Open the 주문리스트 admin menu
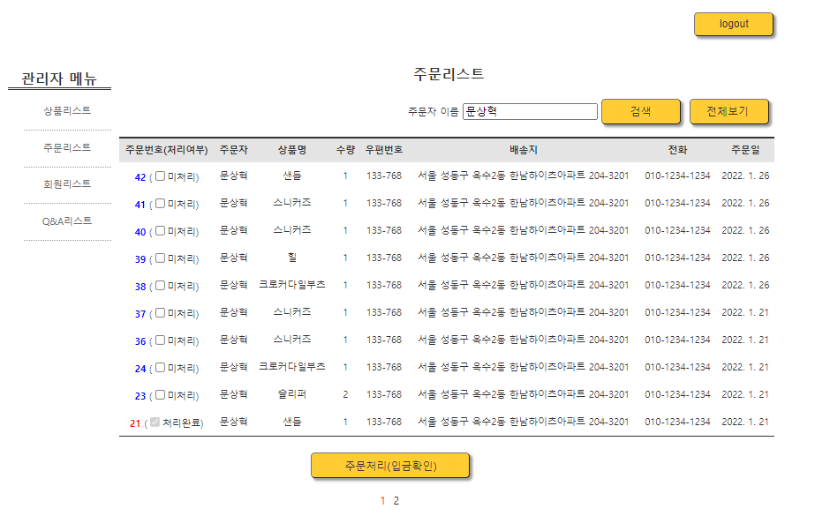This screenshot has height=516, width=815. coord(67,147)
